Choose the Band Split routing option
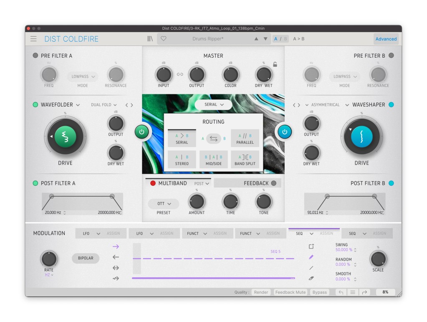Image resolution: width=427 pixels, height=322 pixels. [245, 160]
